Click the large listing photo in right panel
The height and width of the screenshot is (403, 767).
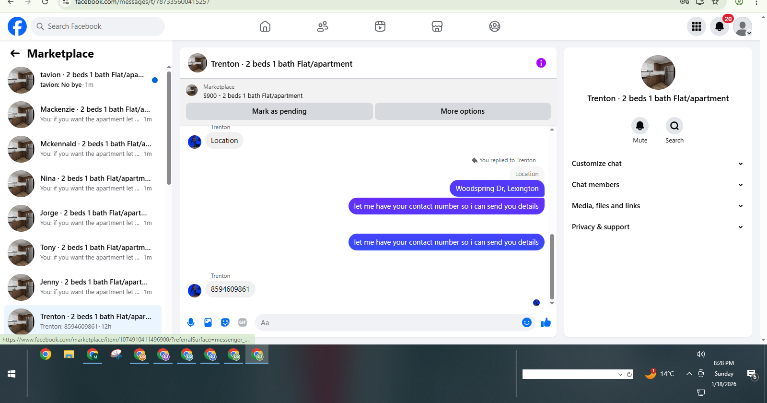(658, 72)
